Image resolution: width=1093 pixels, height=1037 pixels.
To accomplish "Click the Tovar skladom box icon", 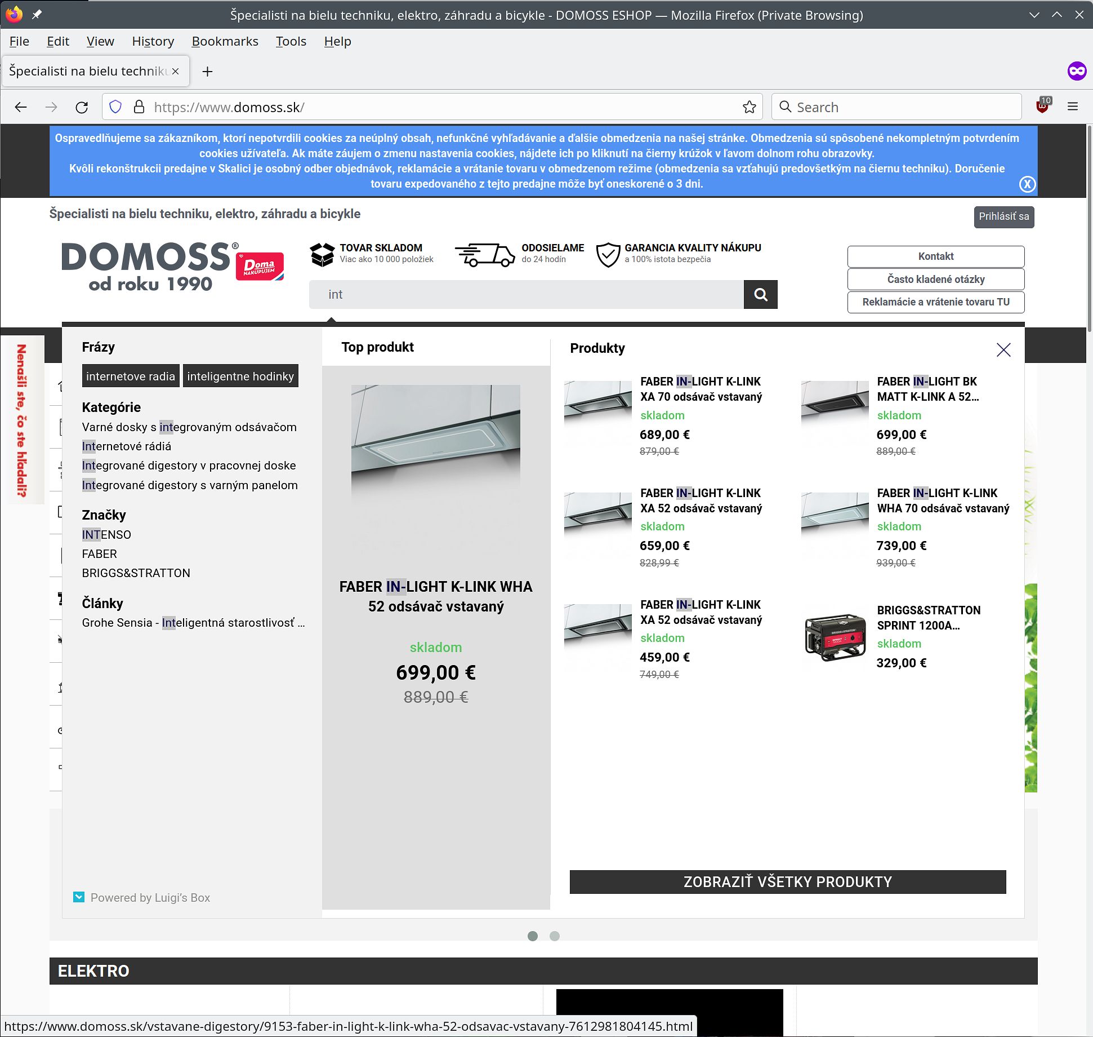I will click(322, 254).
